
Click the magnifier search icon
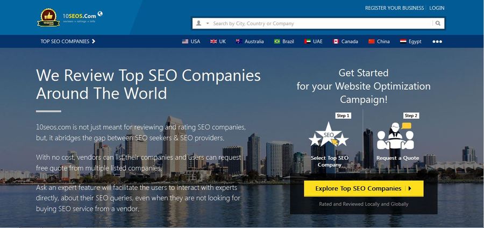coord(438,24)
